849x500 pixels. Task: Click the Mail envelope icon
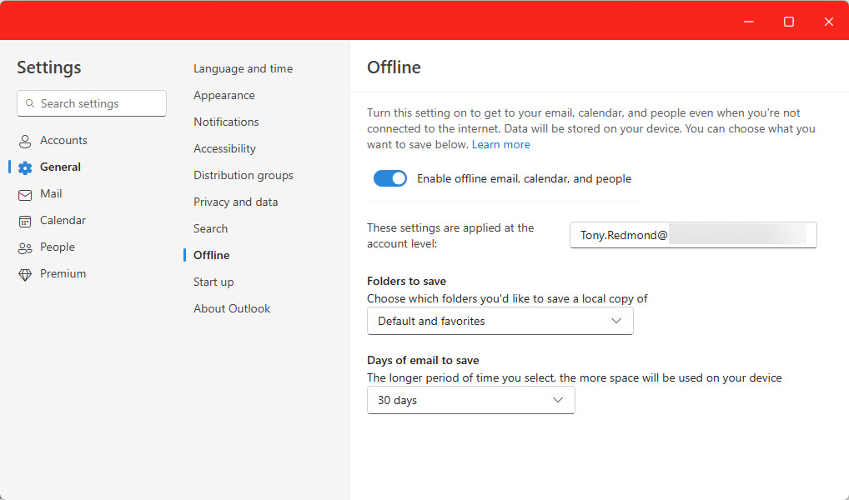pos(25,194)
